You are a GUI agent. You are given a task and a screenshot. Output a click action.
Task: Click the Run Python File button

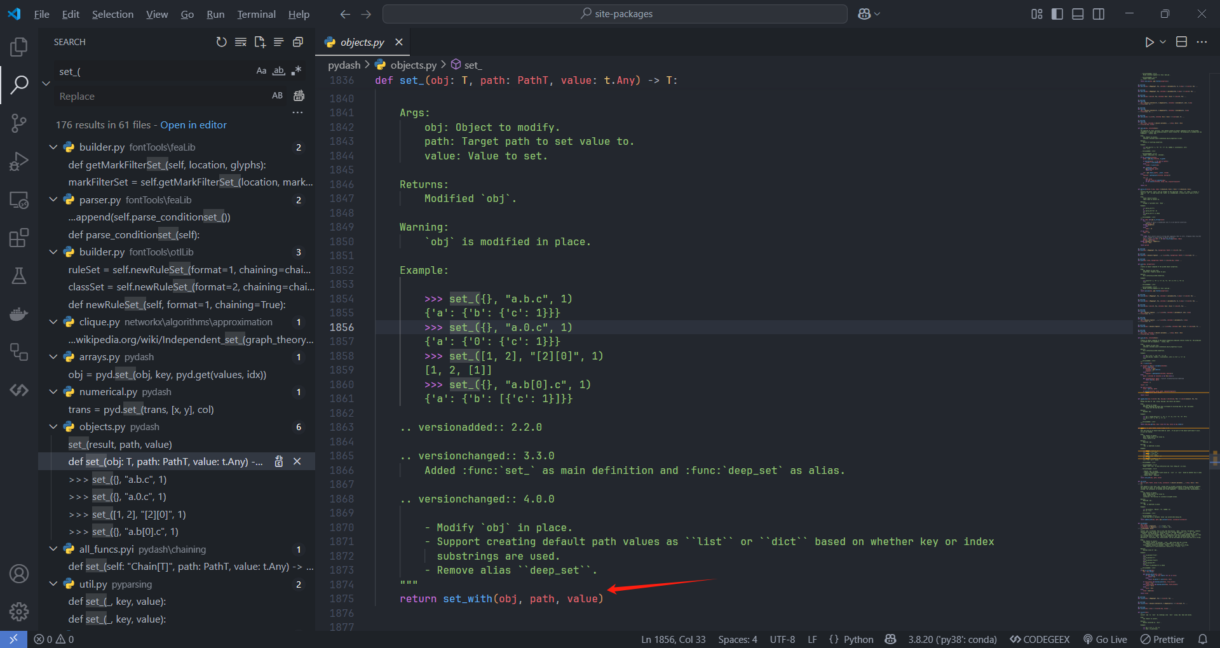(x=1149, y=42)
